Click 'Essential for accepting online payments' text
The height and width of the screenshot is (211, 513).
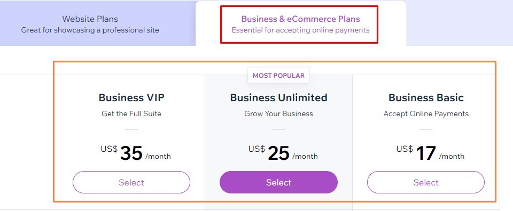(301, 30)
